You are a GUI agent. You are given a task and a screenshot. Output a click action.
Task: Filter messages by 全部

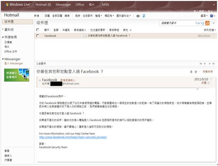click(x=56, y=30)
